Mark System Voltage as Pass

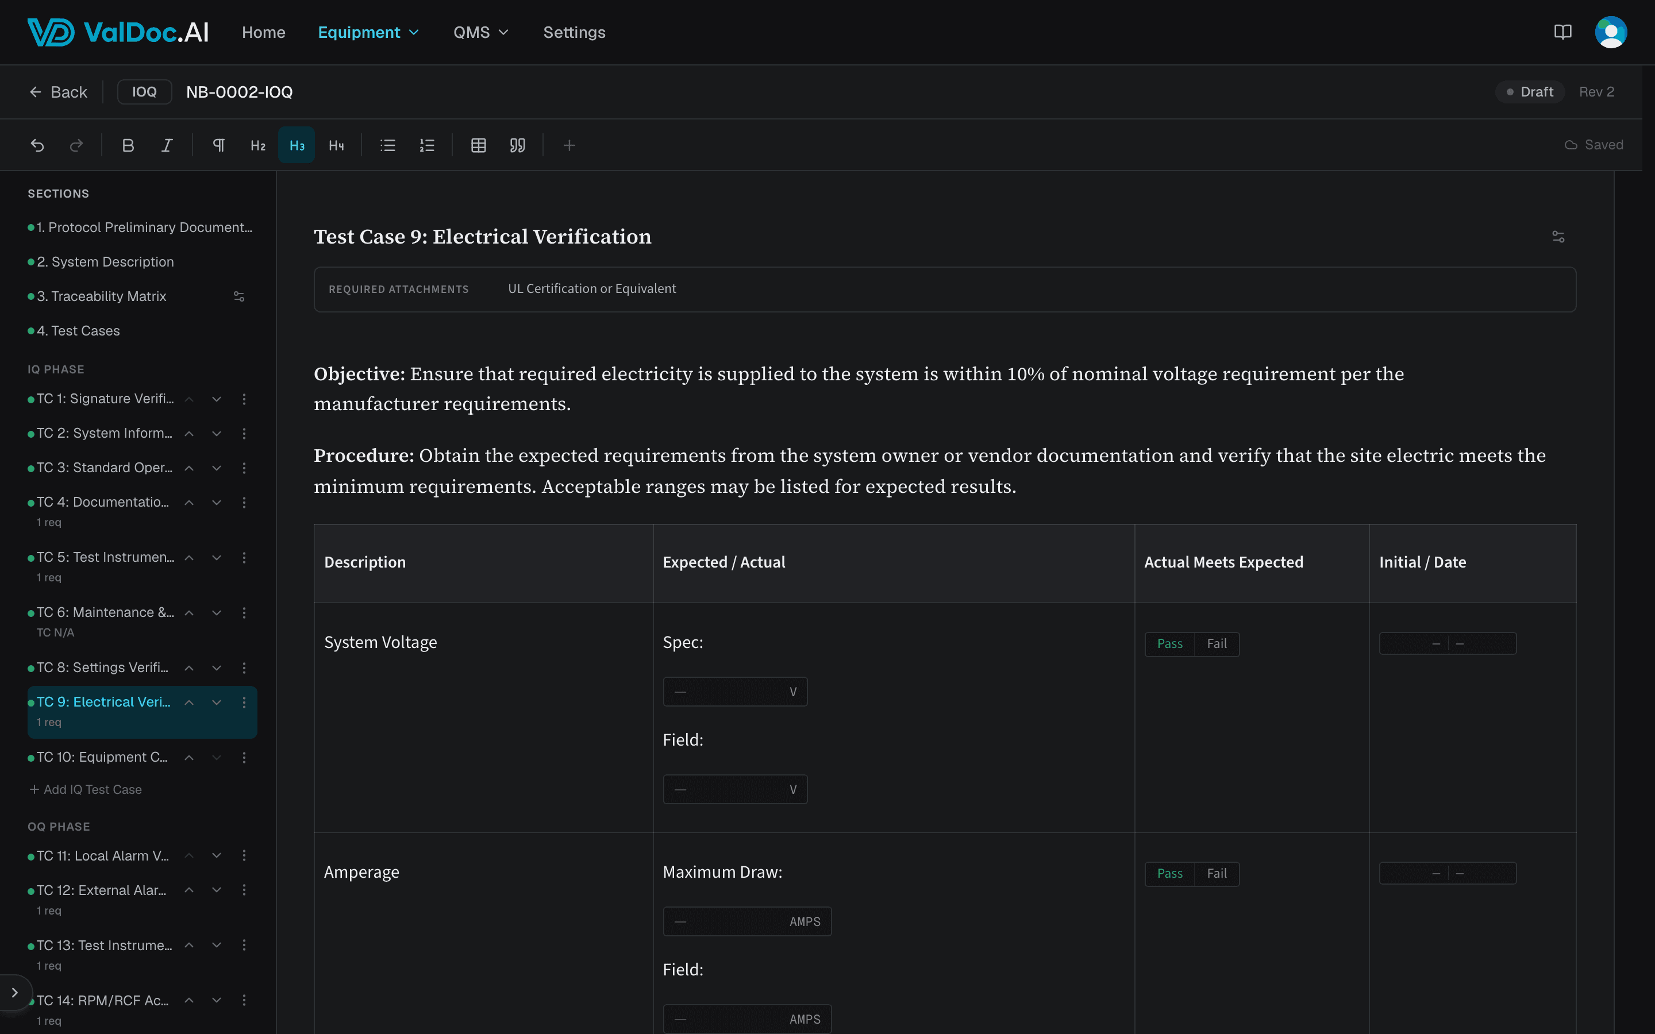coord(1169,643)
